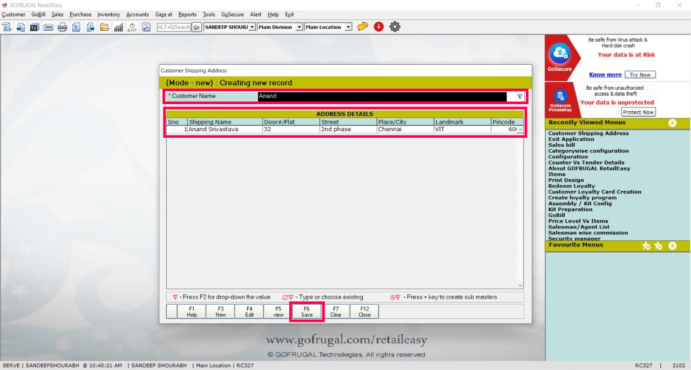Open the Sales menu
The width and height of the screenshot is (691, 370).
(x=57, y=15)
